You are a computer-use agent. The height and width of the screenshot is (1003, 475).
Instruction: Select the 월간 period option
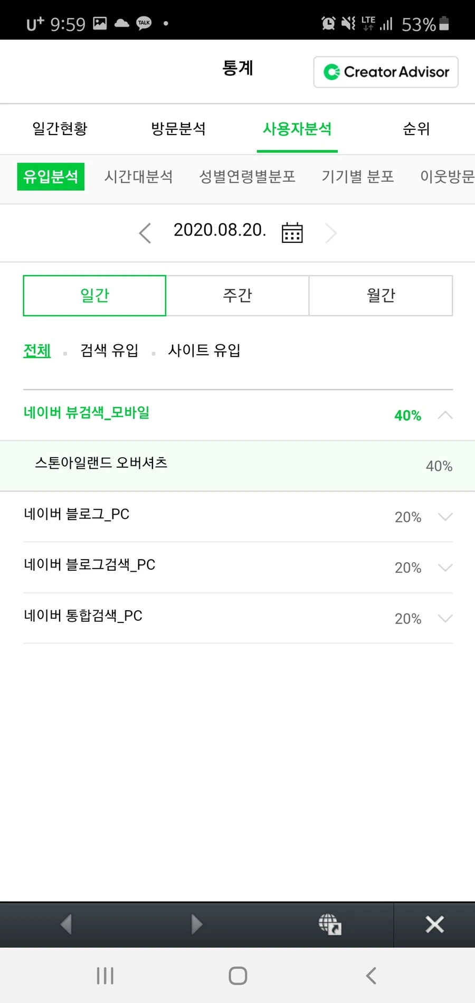click(x=381, y=296)
